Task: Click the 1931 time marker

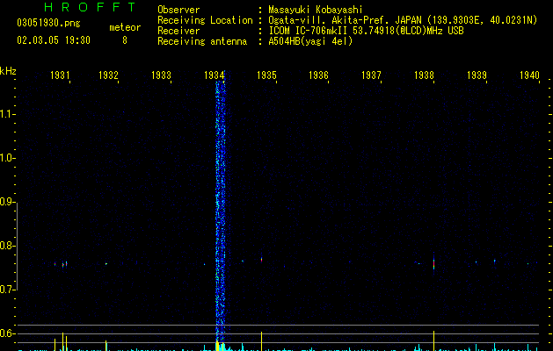Action: [x=60, y=75]
